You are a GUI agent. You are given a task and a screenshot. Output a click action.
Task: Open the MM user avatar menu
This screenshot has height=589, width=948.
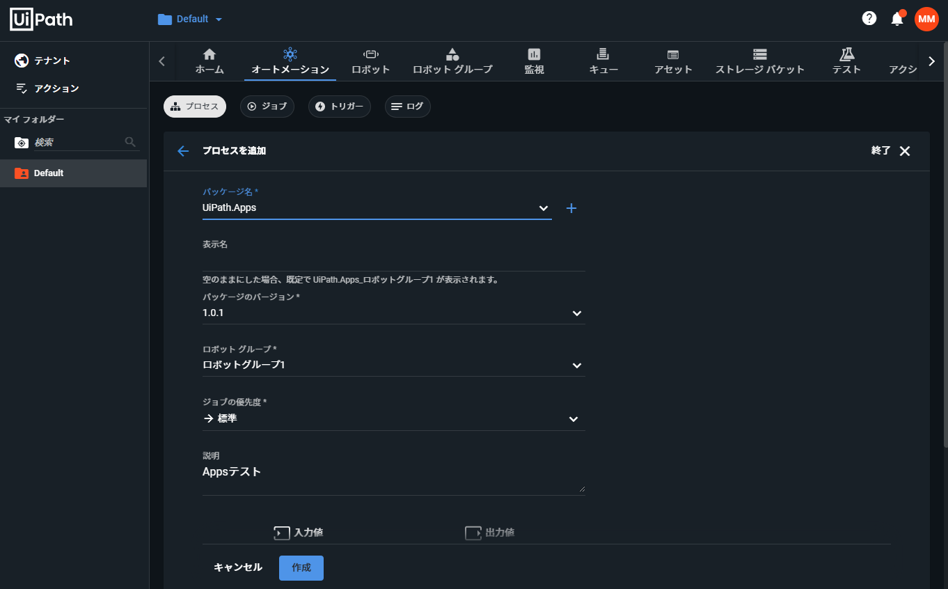tap(926, 19)
